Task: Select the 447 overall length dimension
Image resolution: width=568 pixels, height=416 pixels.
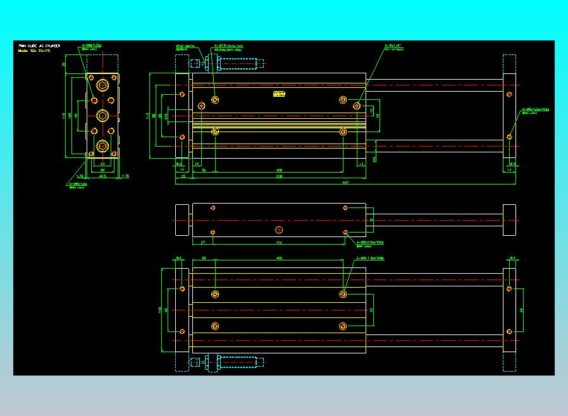Action: [x=345, y=183]
